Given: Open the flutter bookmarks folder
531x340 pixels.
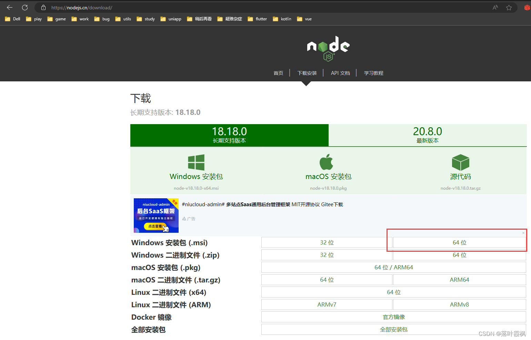Looking at the screenshot, I should coord(257,19).
